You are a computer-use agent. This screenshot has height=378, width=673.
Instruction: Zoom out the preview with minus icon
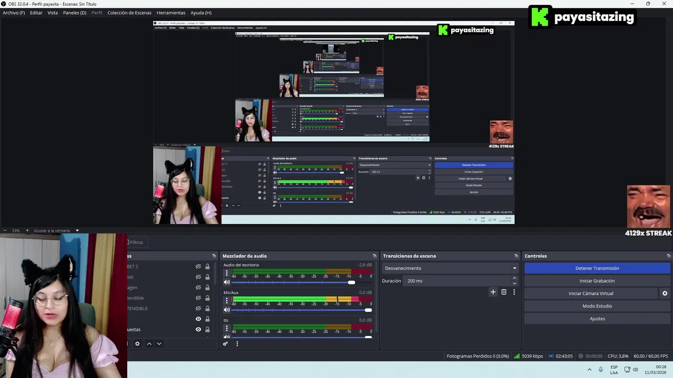(5, 230)
